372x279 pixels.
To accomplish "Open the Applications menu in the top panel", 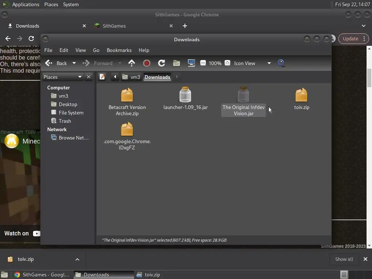I will tap(26, 4).
